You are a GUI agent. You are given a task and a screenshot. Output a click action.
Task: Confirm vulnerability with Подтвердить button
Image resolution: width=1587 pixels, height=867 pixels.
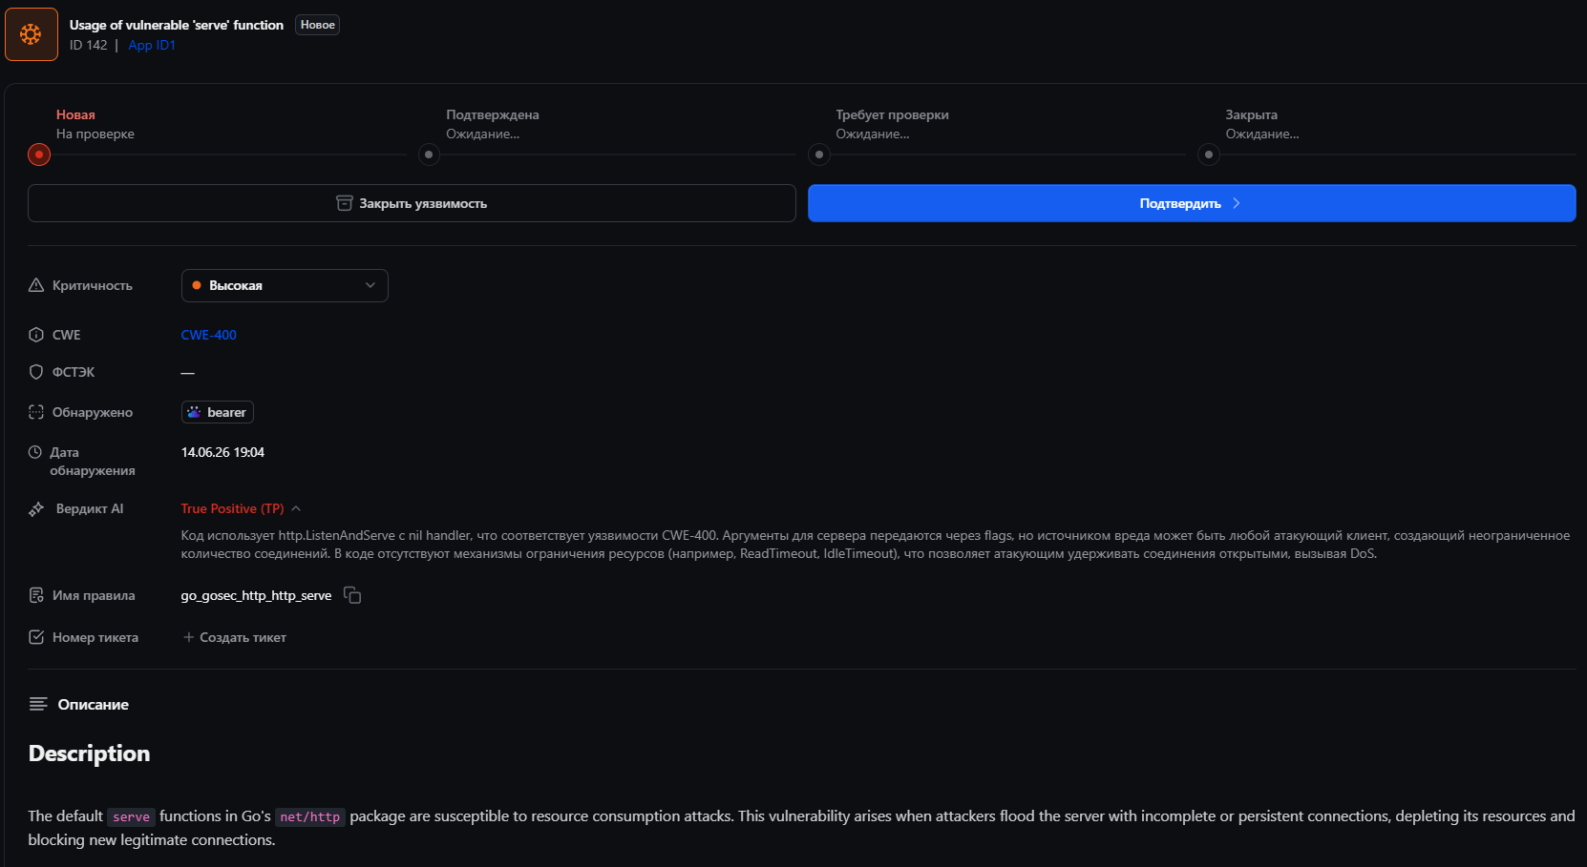[x=1192, y=203]
